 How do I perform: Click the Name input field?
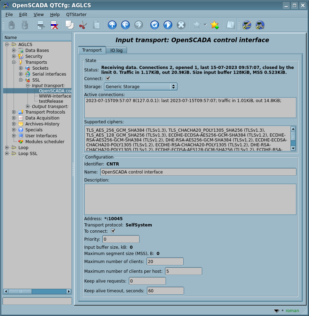[x=198, y=172]
